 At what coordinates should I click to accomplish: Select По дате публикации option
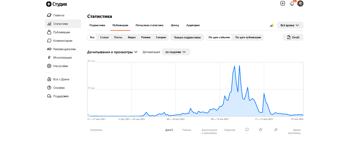[x=248, y=37]
